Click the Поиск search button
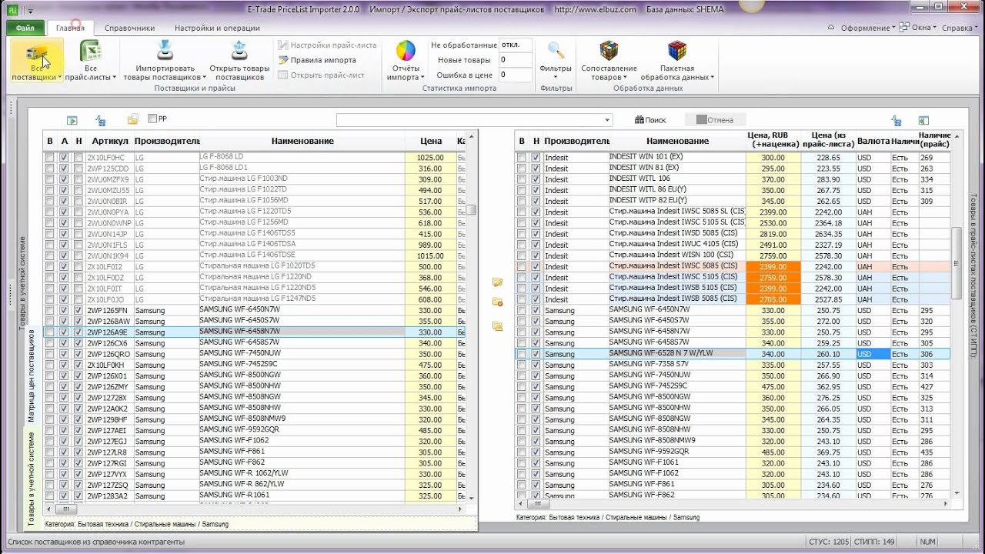The image size is (985, 554). 650,120
